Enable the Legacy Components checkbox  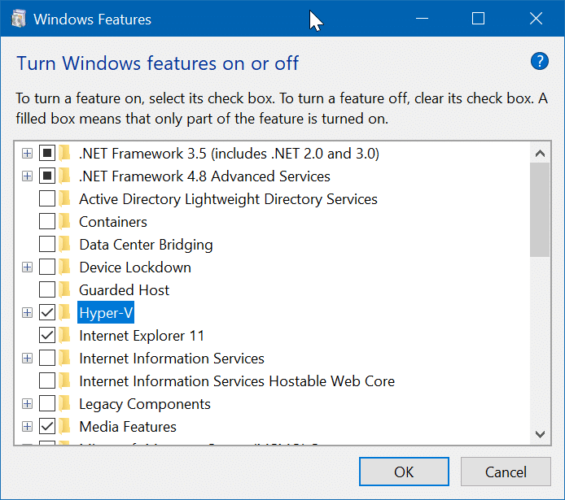click(x=47, y=403)
